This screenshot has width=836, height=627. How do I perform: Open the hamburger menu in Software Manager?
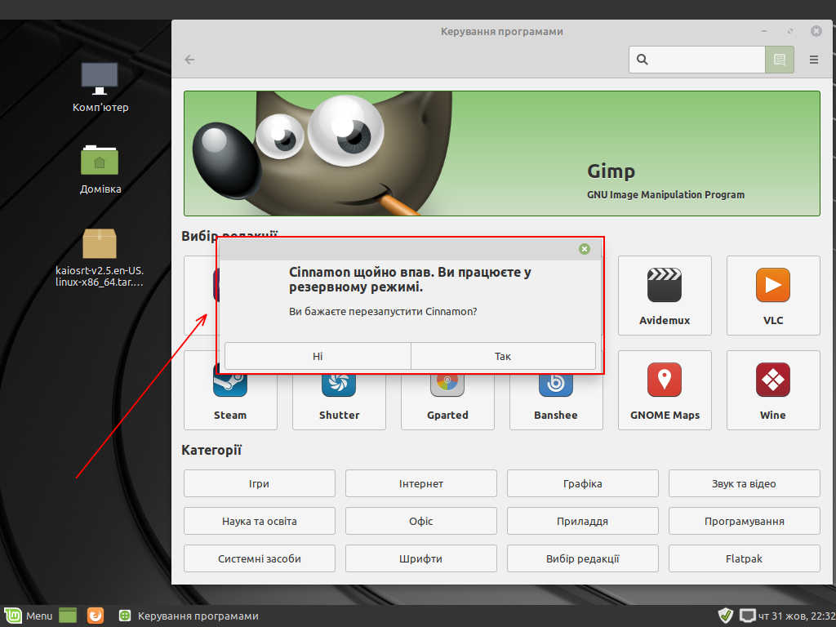point(813,60)
